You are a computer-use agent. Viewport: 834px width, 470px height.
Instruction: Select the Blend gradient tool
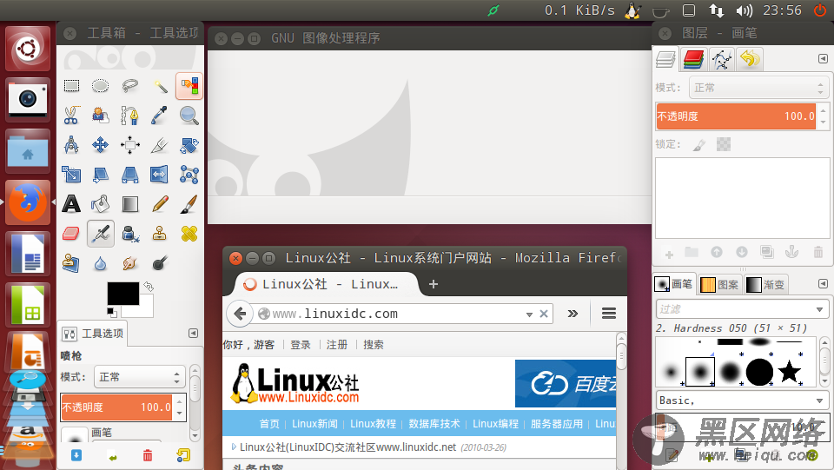129,203
